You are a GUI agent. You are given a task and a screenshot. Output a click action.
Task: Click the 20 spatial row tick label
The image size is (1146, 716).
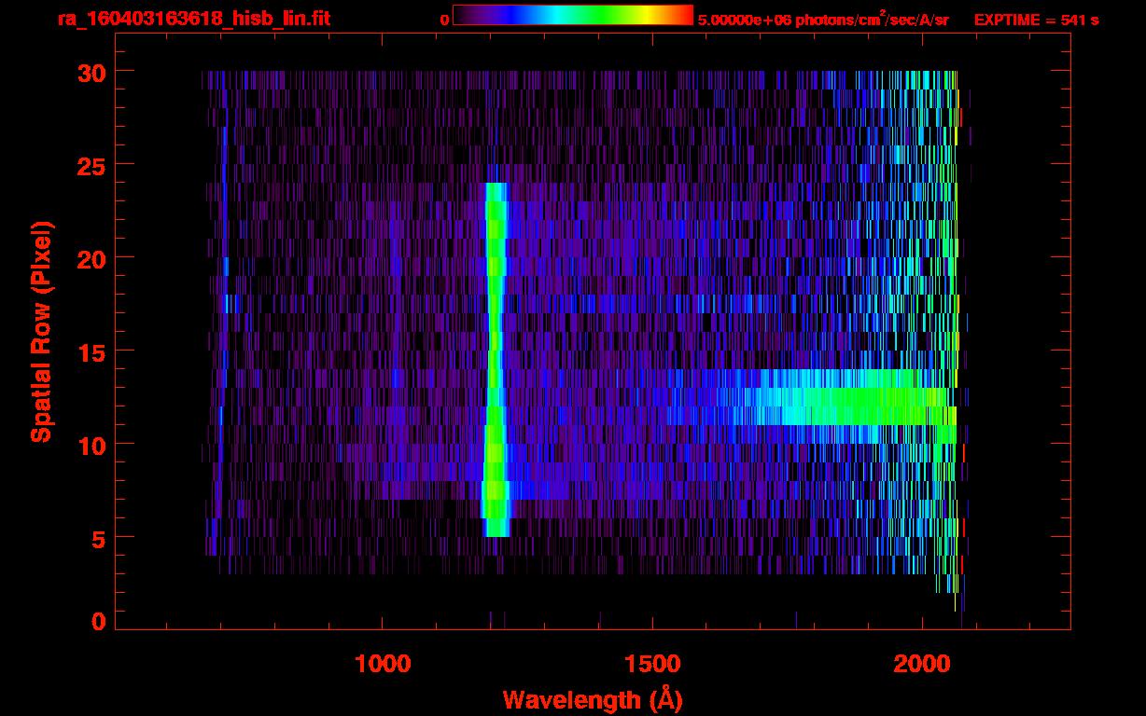(x=91, y=258)
